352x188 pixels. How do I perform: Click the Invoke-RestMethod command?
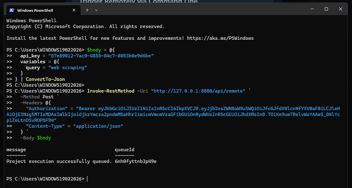[x=111, y=91]
